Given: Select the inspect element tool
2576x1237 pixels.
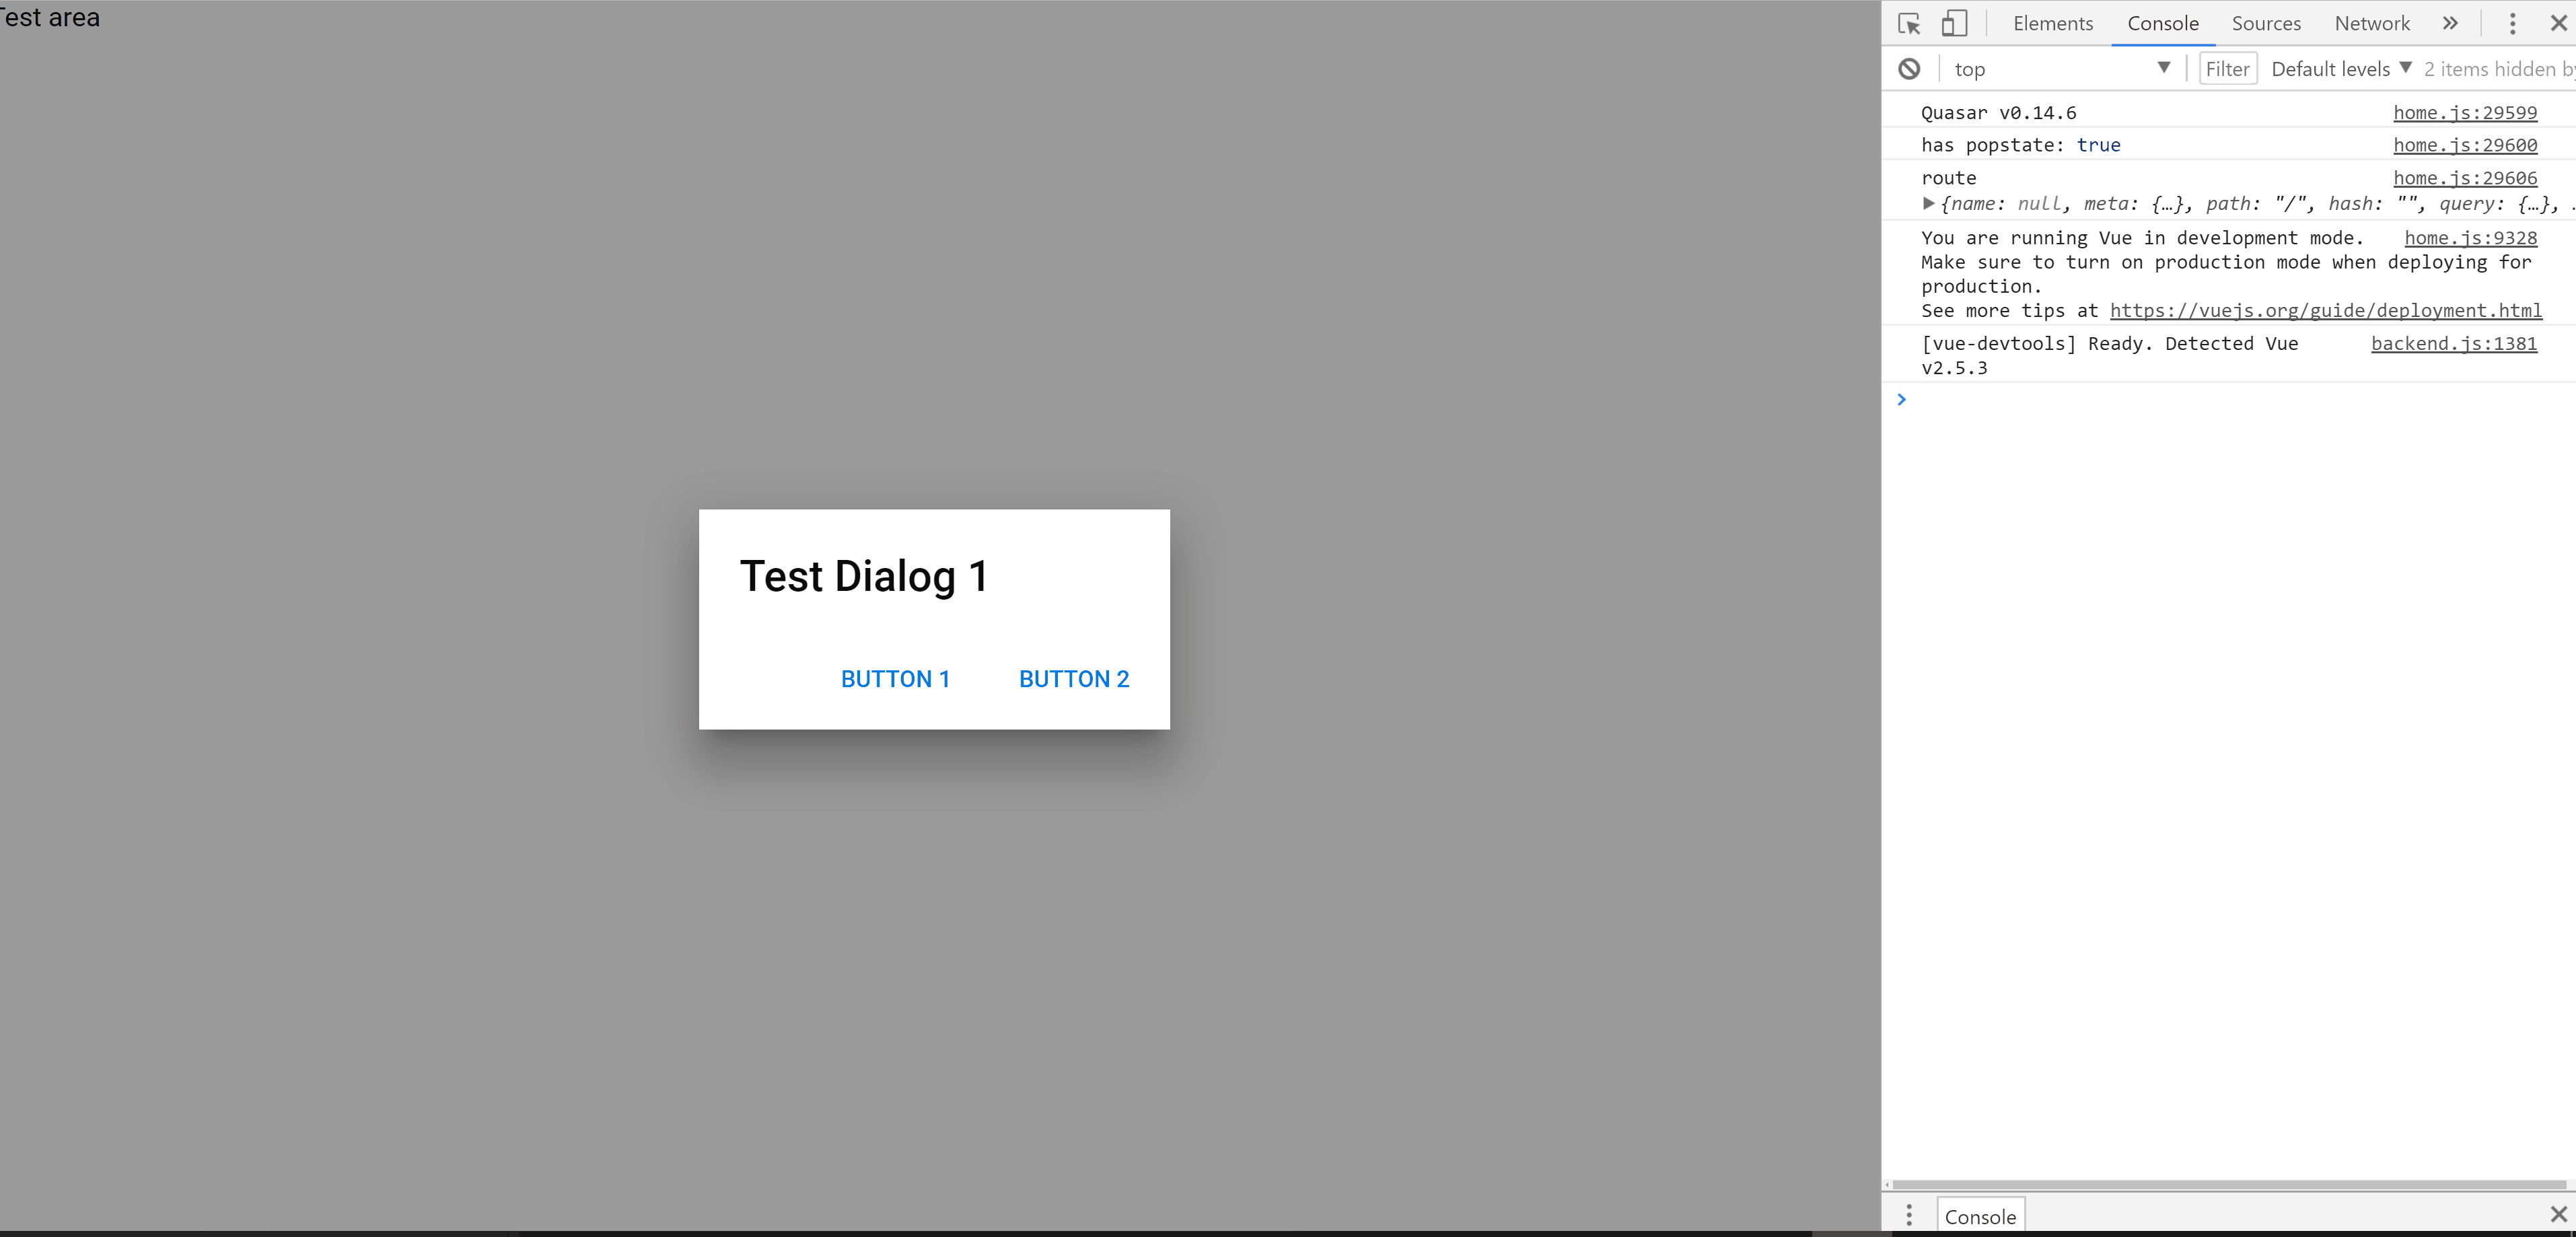Looking at the screenshot, I should click(1909, 23).
